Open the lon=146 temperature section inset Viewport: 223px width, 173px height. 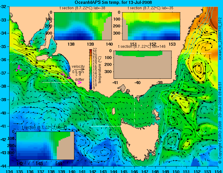(142, 65)
